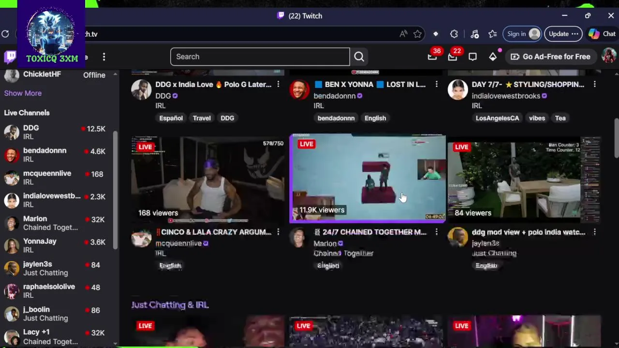Open bendadonnn in the Live Channels sidebar
The width and height of the screenshot is (619, 348).
(x=57, y=155)
